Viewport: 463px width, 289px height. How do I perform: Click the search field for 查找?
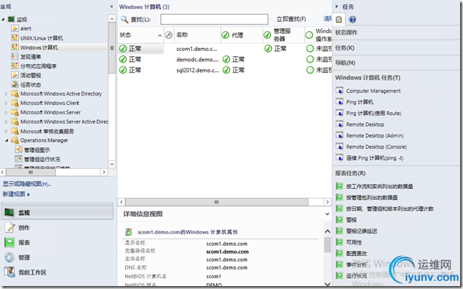pos(214,19)
